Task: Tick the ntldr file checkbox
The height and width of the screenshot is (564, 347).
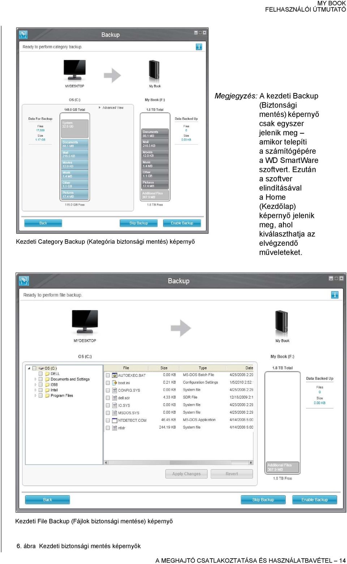Action: [108, 428]
